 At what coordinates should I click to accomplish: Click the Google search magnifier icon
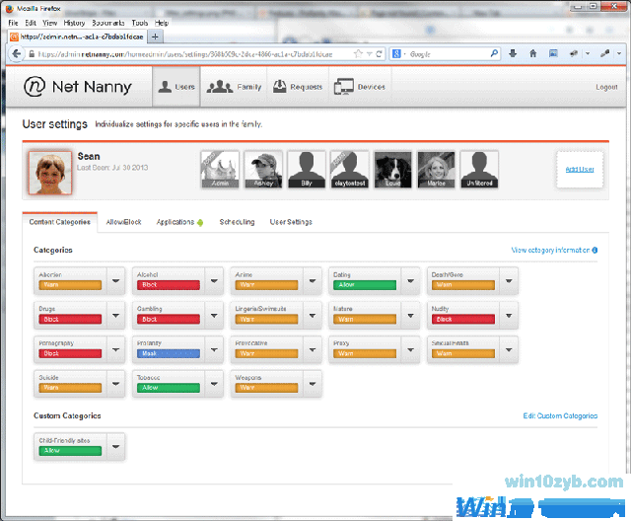494,53
